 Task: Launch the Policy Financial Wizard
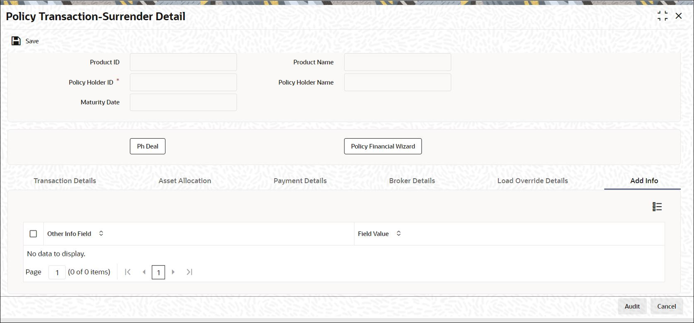click(383, 146)
